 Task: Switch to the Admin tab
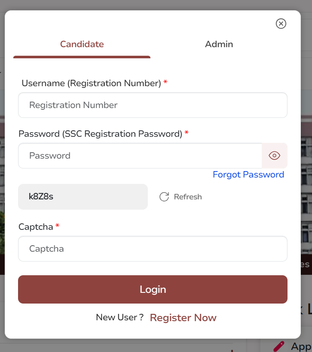pyautogui.click(x=219, y=44)
